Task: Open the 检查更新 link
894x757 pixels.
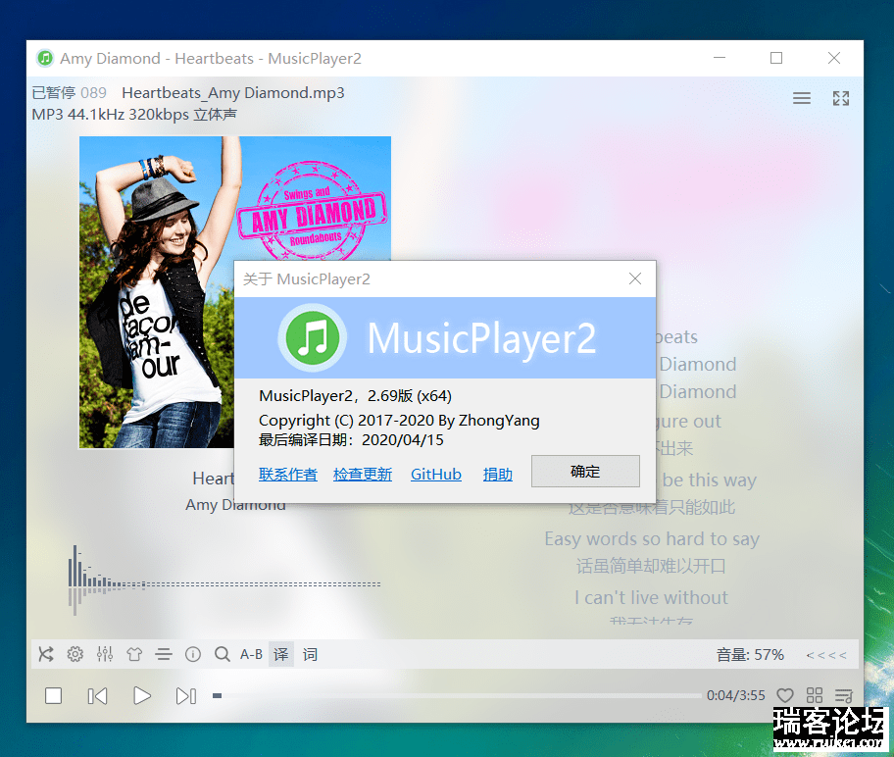Action: 363,474
